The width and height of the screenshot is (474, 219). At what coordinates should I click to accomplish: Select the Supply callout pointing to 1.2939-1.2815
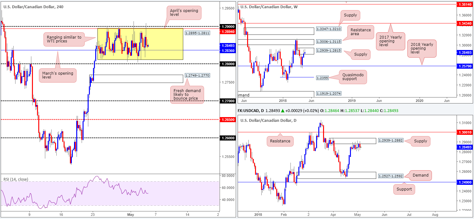tap(360, 54)
